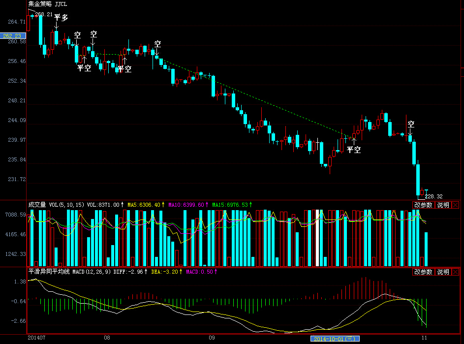This screenshot has width=464, height=344.
Task: Click the 256.46 price axis label
Action: tap(17, 62)
